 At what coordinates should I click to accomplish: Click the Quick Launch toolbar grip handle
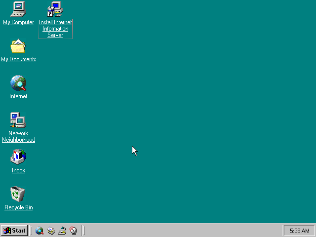point(31,231)
